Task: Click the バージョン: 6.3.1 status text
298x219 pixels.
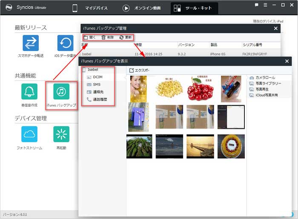Action: click(15, 215)
